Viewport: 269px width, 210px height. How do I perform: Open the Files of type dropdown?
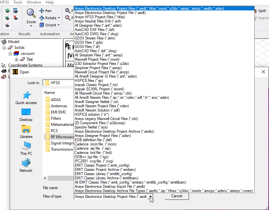point(150,196)
